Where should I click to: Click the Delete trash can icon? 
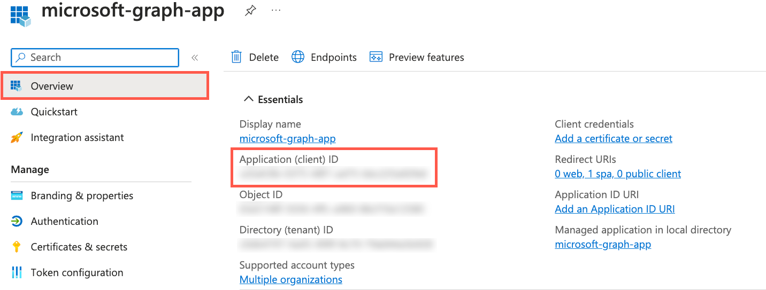point(236,57)
